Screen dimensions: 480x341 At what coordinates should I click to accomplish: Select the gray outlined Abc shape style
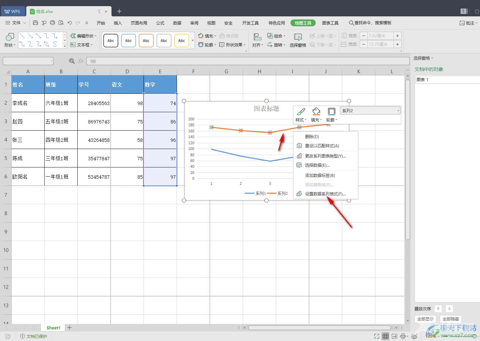[x=164, y=41]
